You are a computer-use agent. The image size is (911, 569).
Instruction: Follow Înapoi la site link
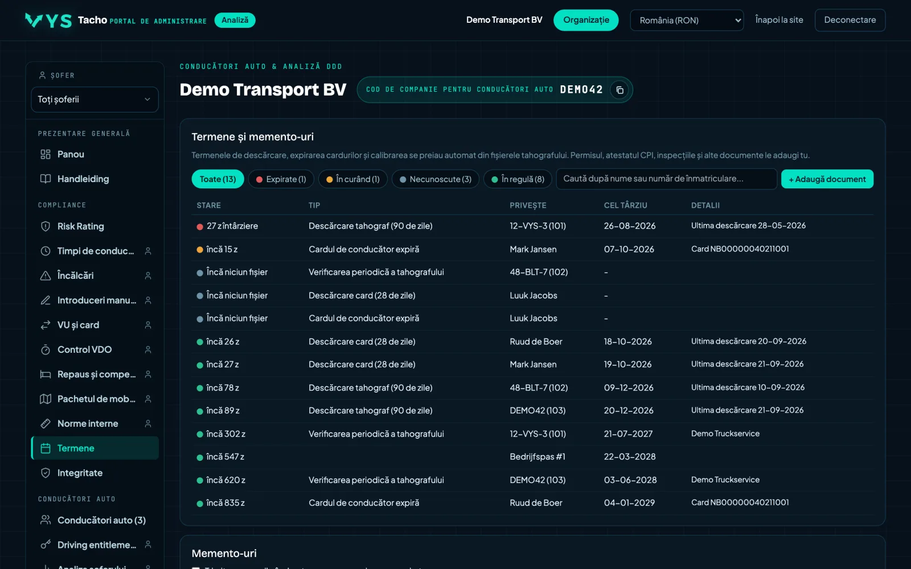(x=779, y=20)
